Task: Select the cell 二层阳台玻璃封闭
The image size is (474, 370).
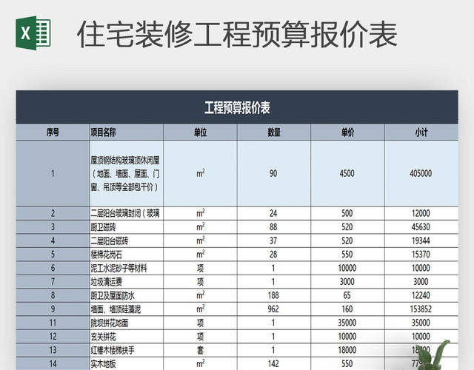Action: click(x=127, y=213)
